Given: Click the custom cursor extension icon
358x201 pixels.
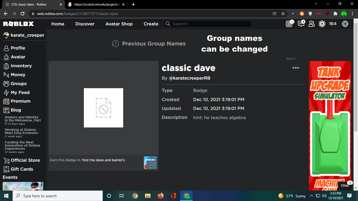Looking at the screenshot, I should 293,14.
